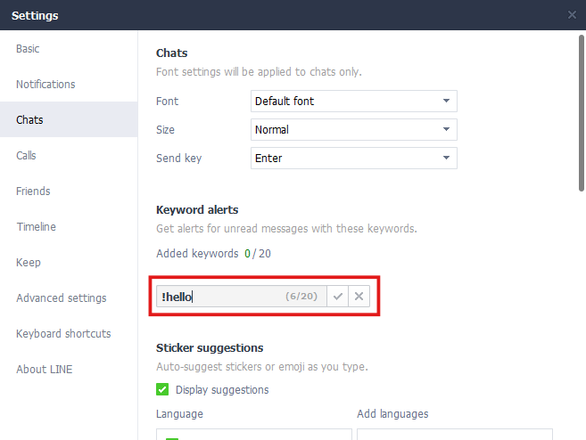The image size is (586, 440).
Task: Click the Add languages list box
Action: tap(454, 434)
